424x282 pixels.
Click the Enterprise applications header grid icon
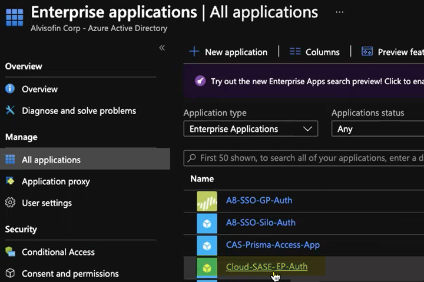[x=14, y=16]
